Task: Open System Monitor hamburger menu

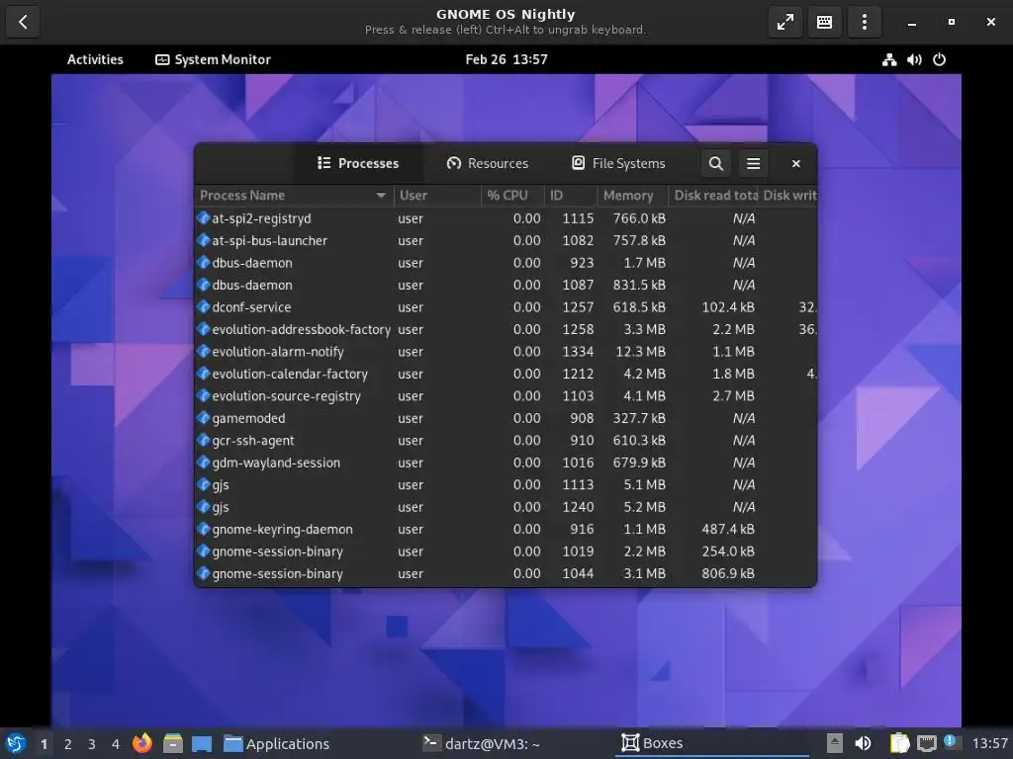Action: click(753, 163)
